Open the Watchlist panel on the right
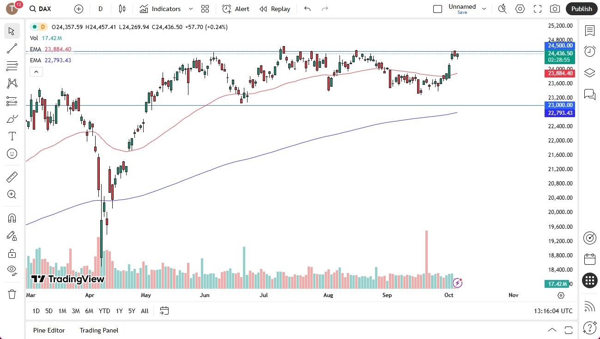This screenshot has width=600, height=339. tap(590, 30)
